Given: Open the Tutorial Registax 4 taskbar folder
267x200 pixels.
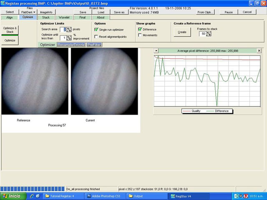Looking at the screenshot, I should coord(62,196).
